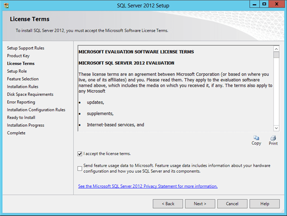287x216 pixels.
Task: Select License Terms step in sidebar
Action: tap(21, 64)
